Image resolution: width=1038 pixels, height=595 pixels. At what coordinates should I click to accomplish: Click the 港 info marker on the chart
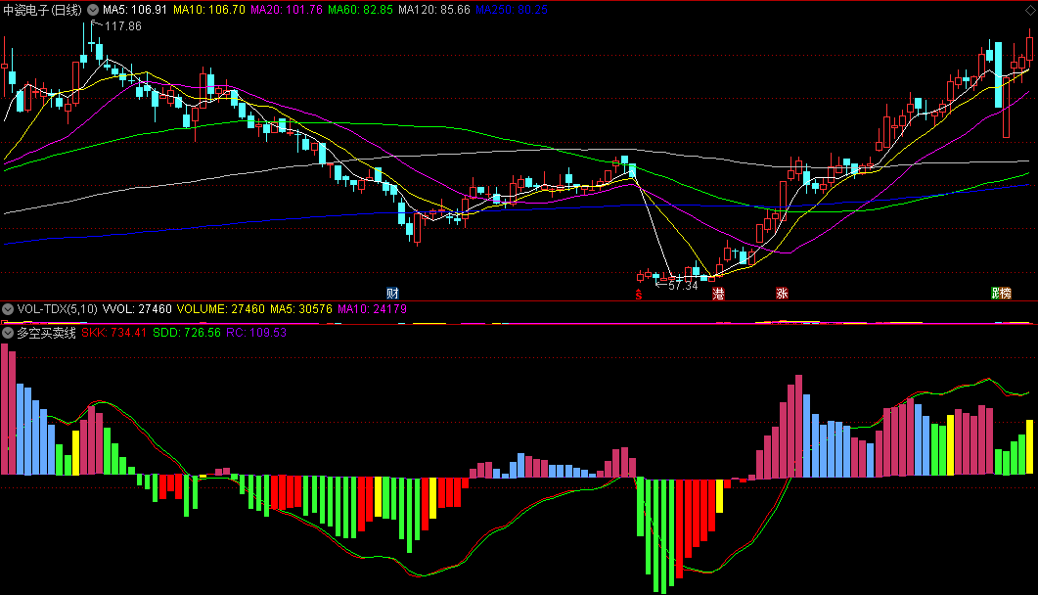coord(718,294)
